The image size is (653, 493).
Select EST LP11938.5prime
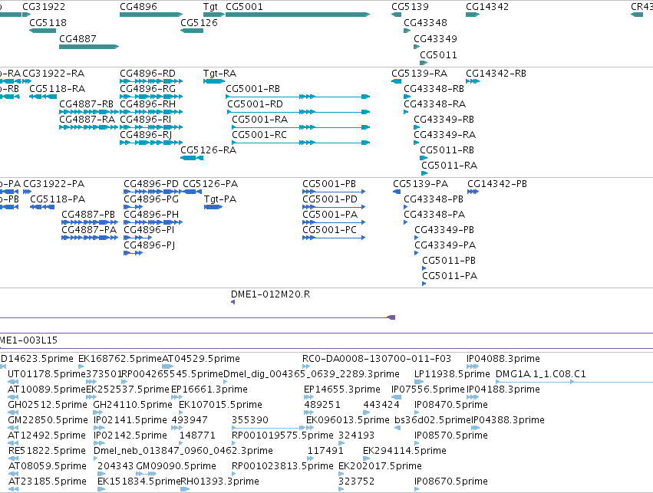[452, 374]
